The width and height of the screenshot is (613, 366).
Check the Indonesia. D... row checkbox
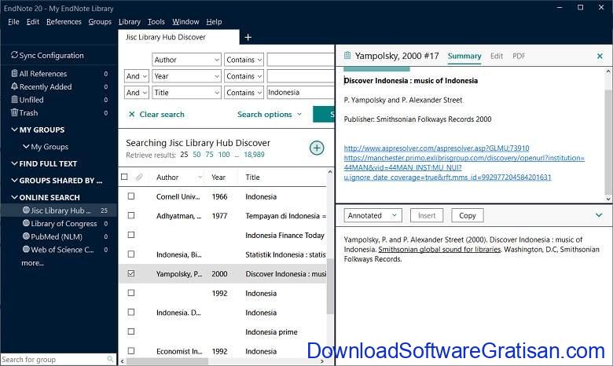tap(131, 312)
